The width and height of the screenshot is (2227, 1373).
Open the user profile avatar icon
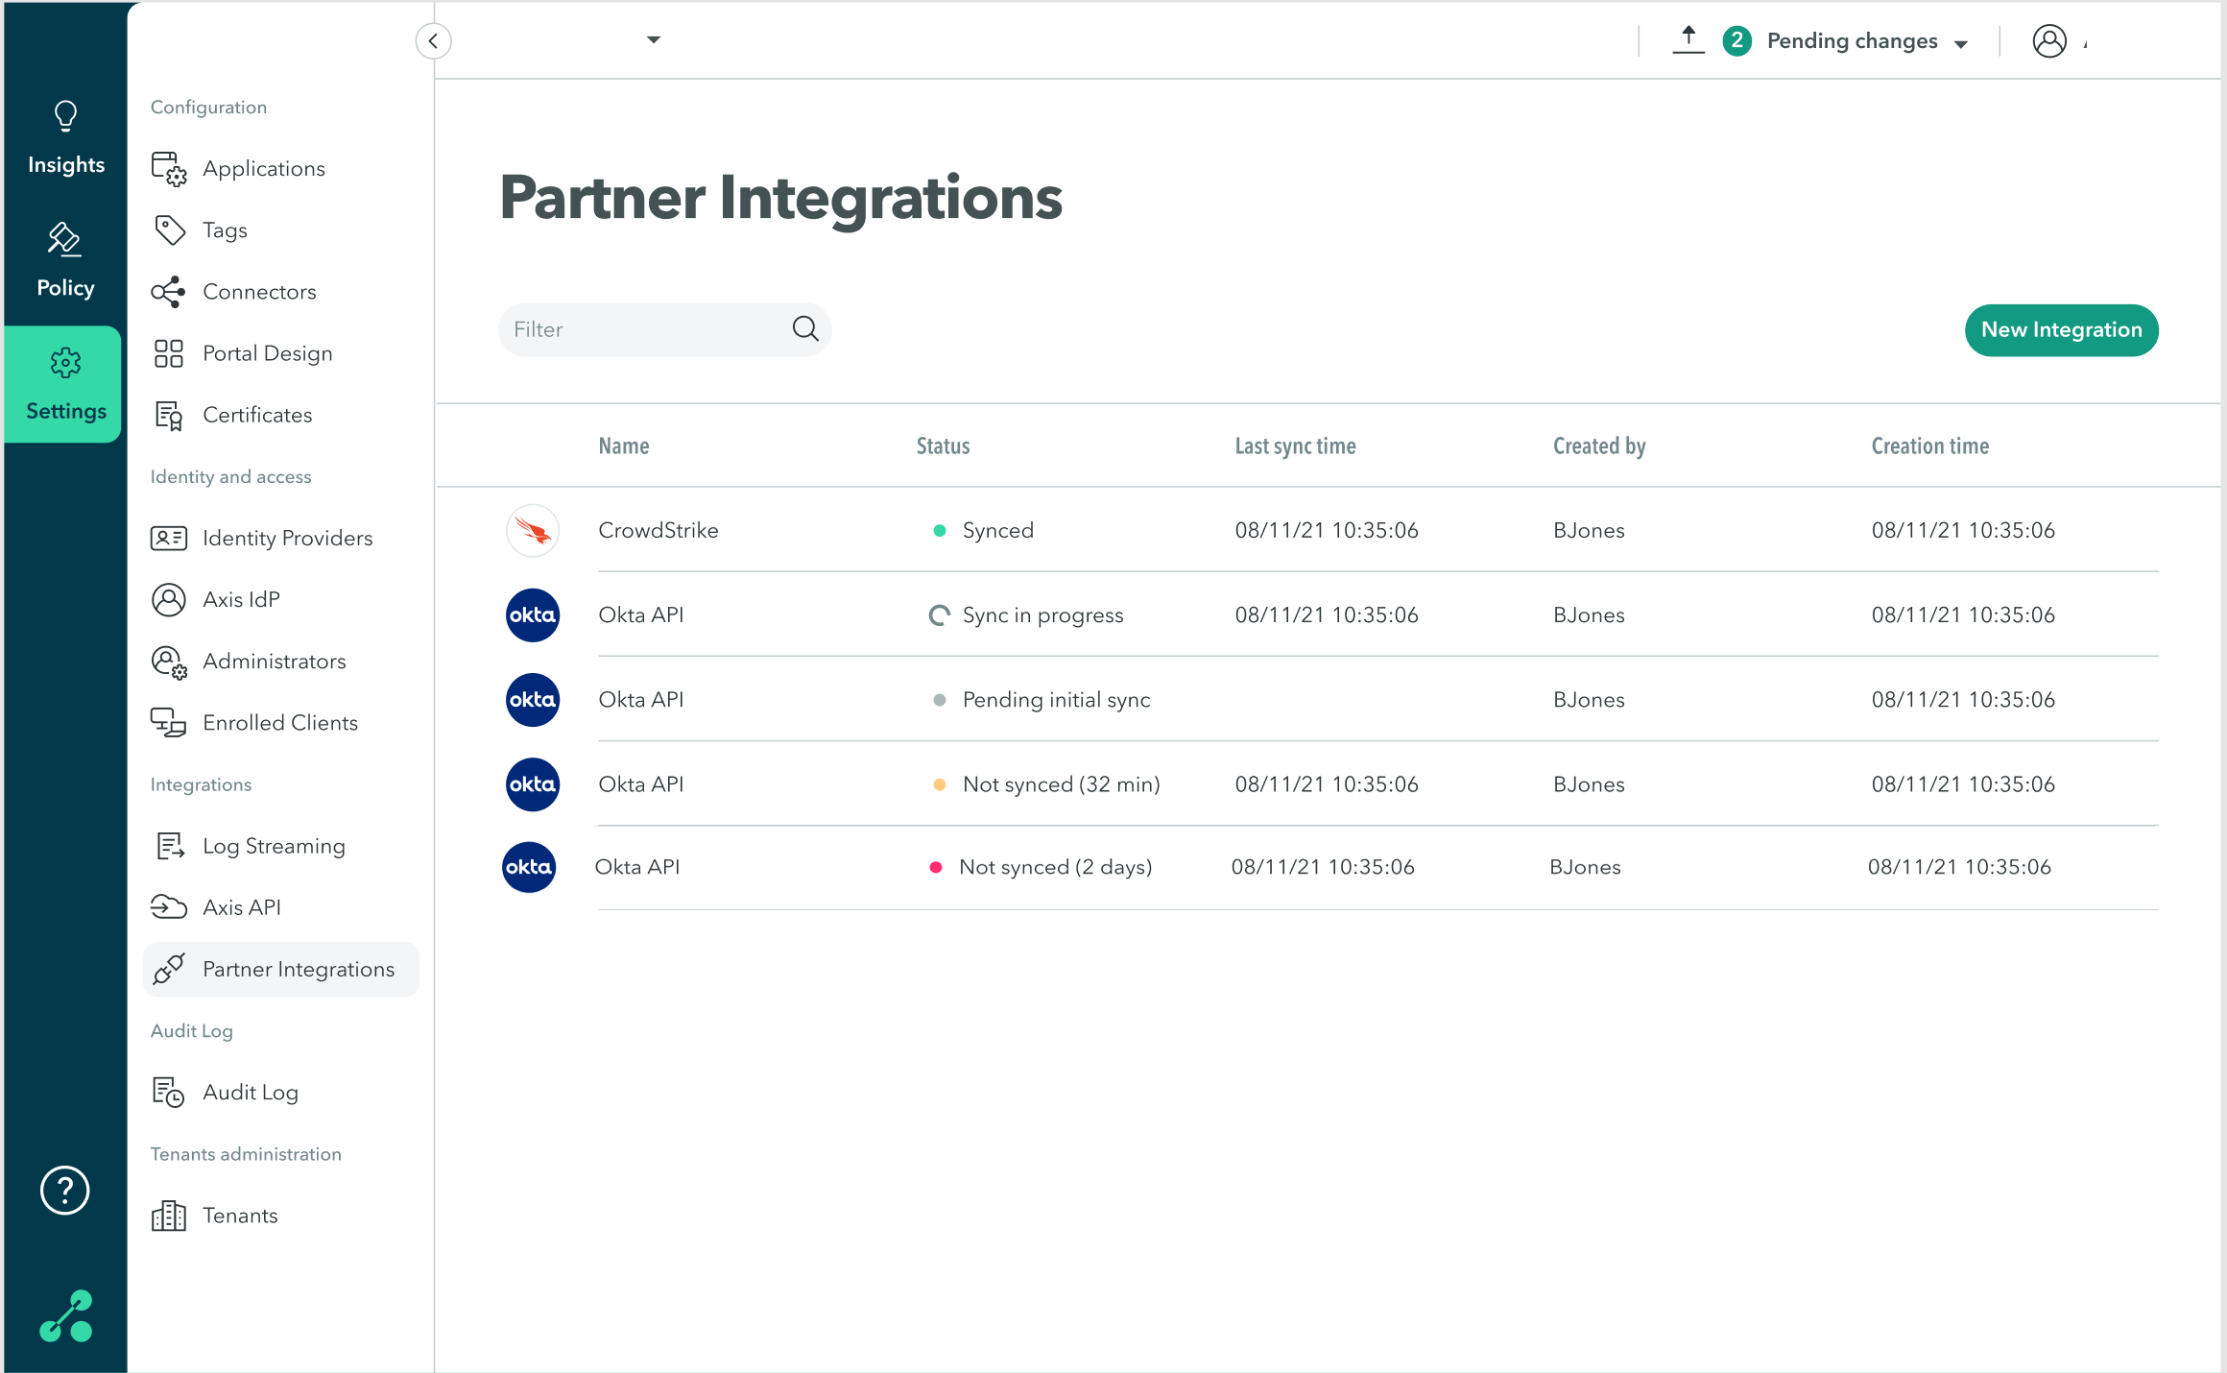(2048, 41)
